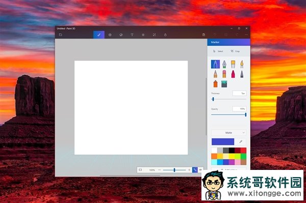Image resolution: width=306 pixels, height=203 pixels.
Task: Select the Calligraphy pen brush
Action: coord(224,64)
